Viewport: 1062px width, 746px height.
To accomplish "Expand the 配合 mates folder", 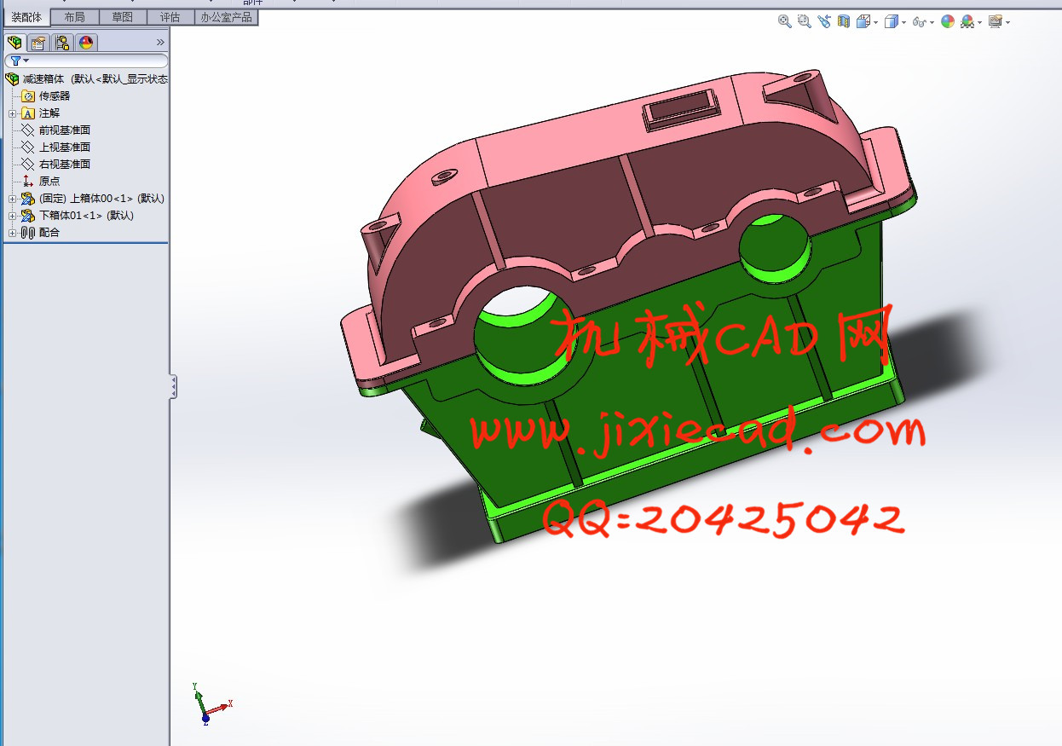I will [12, 233].
